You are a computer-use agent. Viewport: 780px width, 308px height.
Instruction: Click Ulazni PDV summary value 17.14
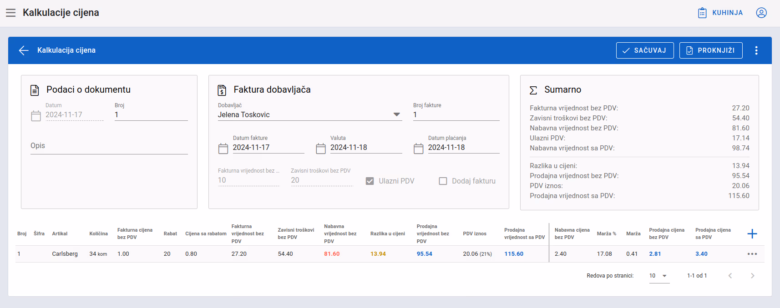741,138
